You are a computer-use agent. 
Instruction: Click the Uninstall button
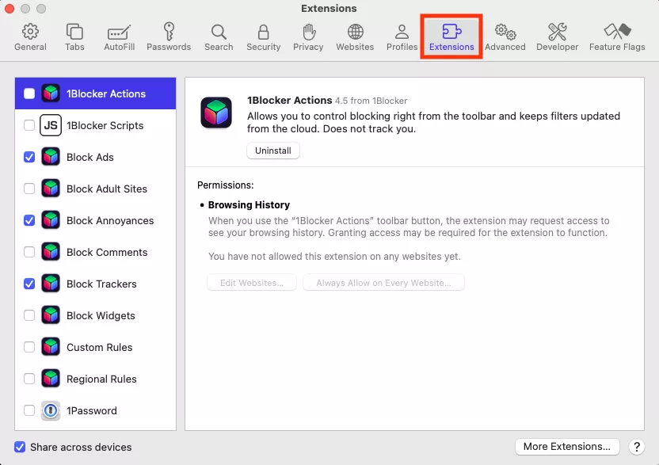click(x=273, y=151)
